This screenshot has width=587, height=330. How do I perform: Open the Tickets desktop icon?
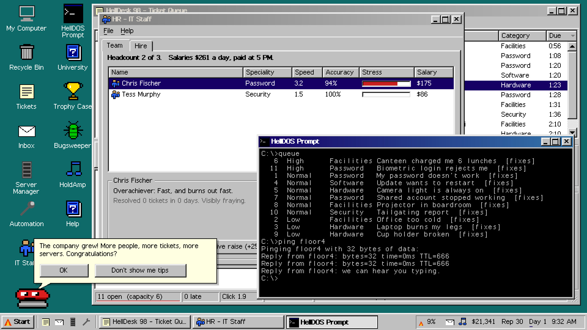[x=26, y=97]
